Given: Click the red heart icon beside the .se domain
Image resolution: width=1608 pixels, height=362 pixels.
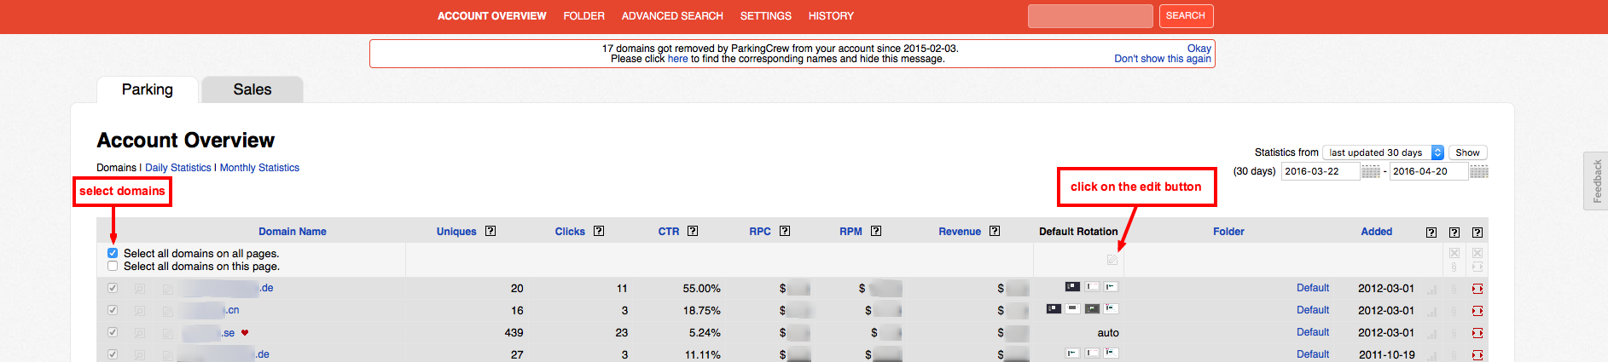Looking at the screenshot, I should point(245,333).
